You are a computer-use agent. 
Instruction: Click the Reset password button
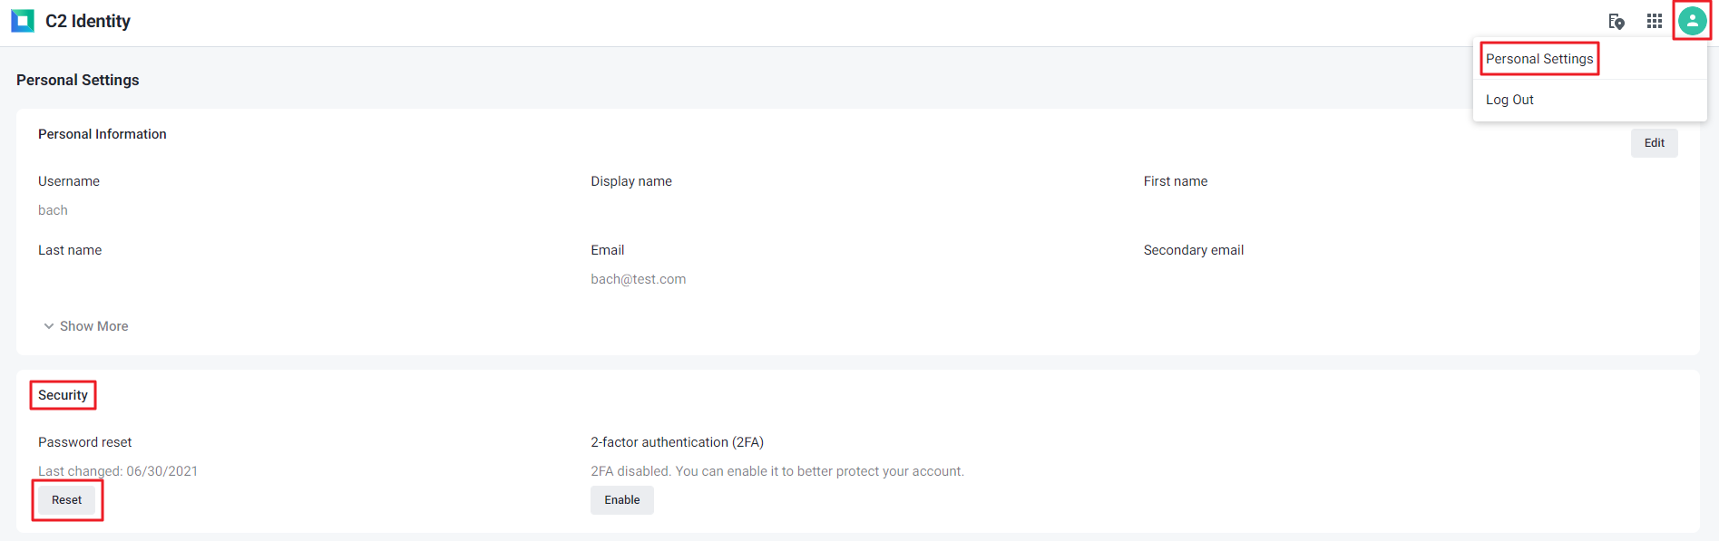click(x=66, y=500)
